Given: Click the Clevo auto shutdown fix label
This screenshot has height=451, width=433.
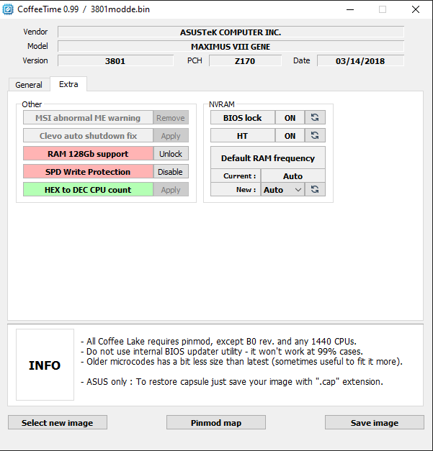Looking at the screenshot, I should click(x=88, y=136).
